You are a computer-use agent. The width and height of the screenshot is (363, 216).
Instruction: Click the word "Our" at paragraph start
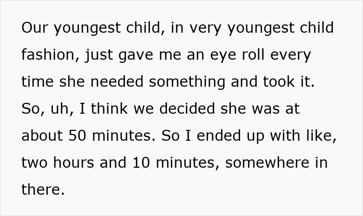point(35,28)
